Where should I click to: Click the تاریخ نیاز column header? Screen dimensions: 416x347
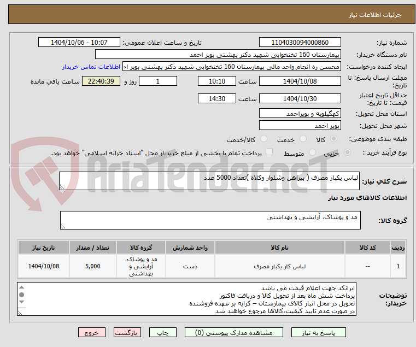click(x=44, y=248)
